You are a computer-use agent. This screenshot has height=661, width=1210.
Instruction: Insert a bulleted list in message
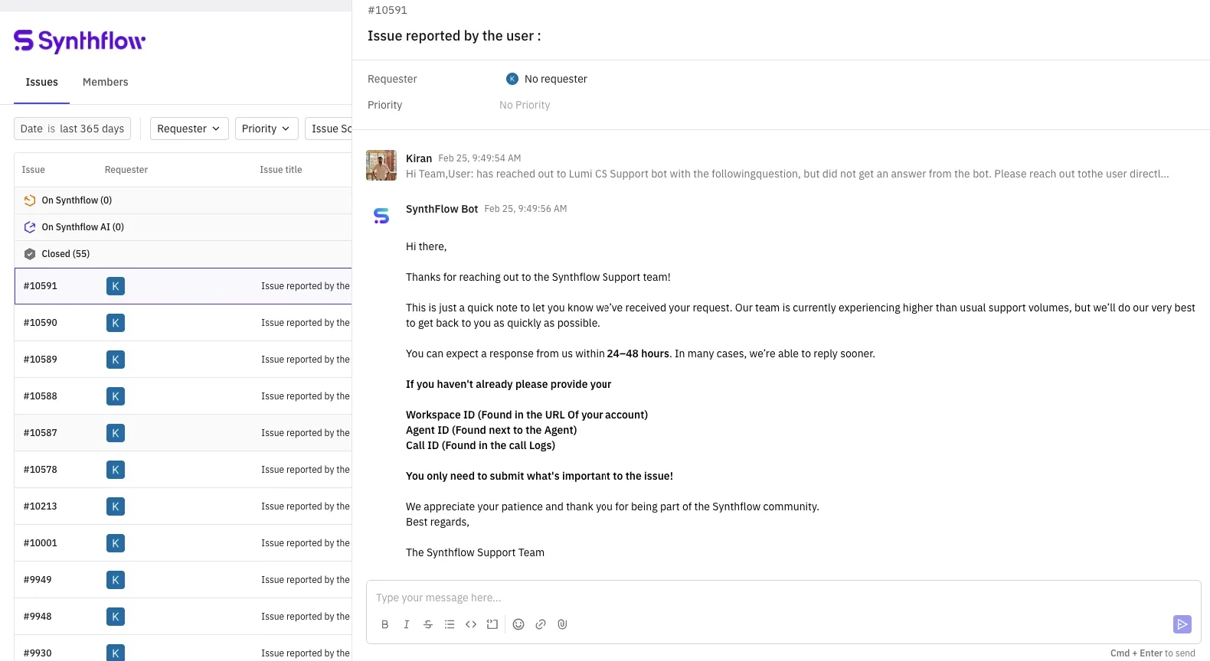450,624
